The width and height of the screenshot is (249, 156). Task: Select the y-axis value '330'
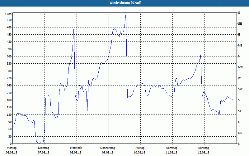click(x=9, y=64)
